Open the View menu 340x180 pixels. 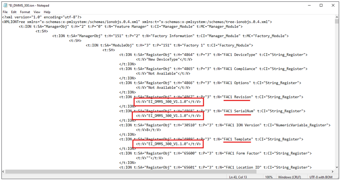(x=37, y=12)
